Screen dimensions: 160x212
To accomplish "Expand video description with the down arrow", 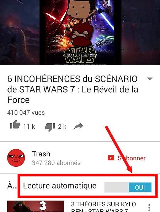I will pyautogui.click(x=150, y=79).
